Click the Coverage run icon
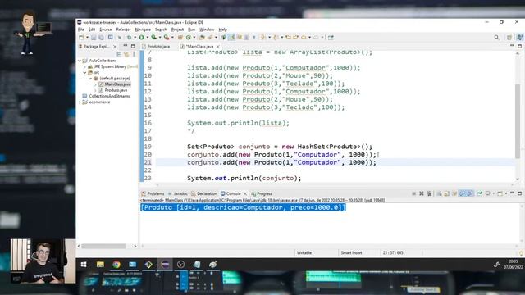The height and width of the screenshot is (295, 525). 153,38
